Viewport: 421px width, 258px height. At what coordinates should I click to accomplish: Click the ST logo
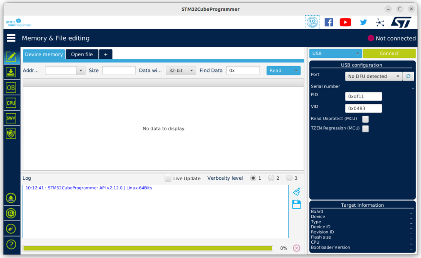(x=401, y=22)
